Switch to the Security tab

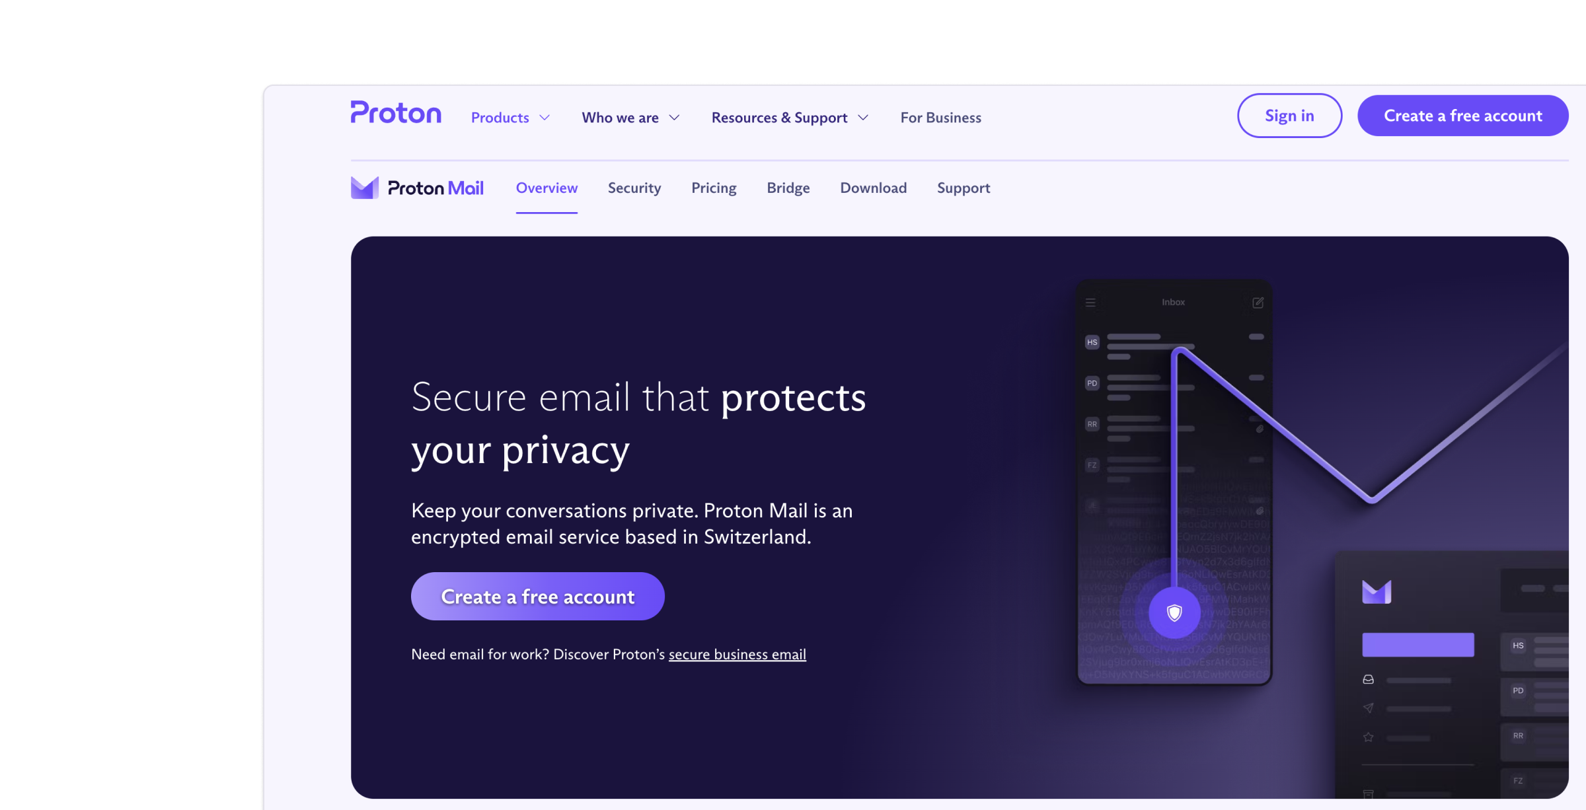point(634,188)
